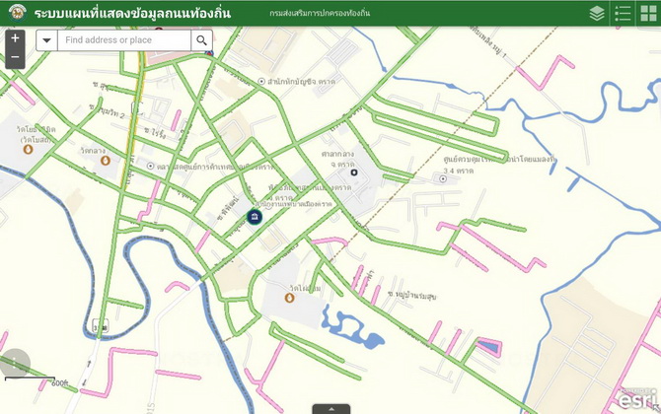Viewport: 661px width, 414px height.
Task: Open the layer list stack icon
Action: [x=597, y=13]
